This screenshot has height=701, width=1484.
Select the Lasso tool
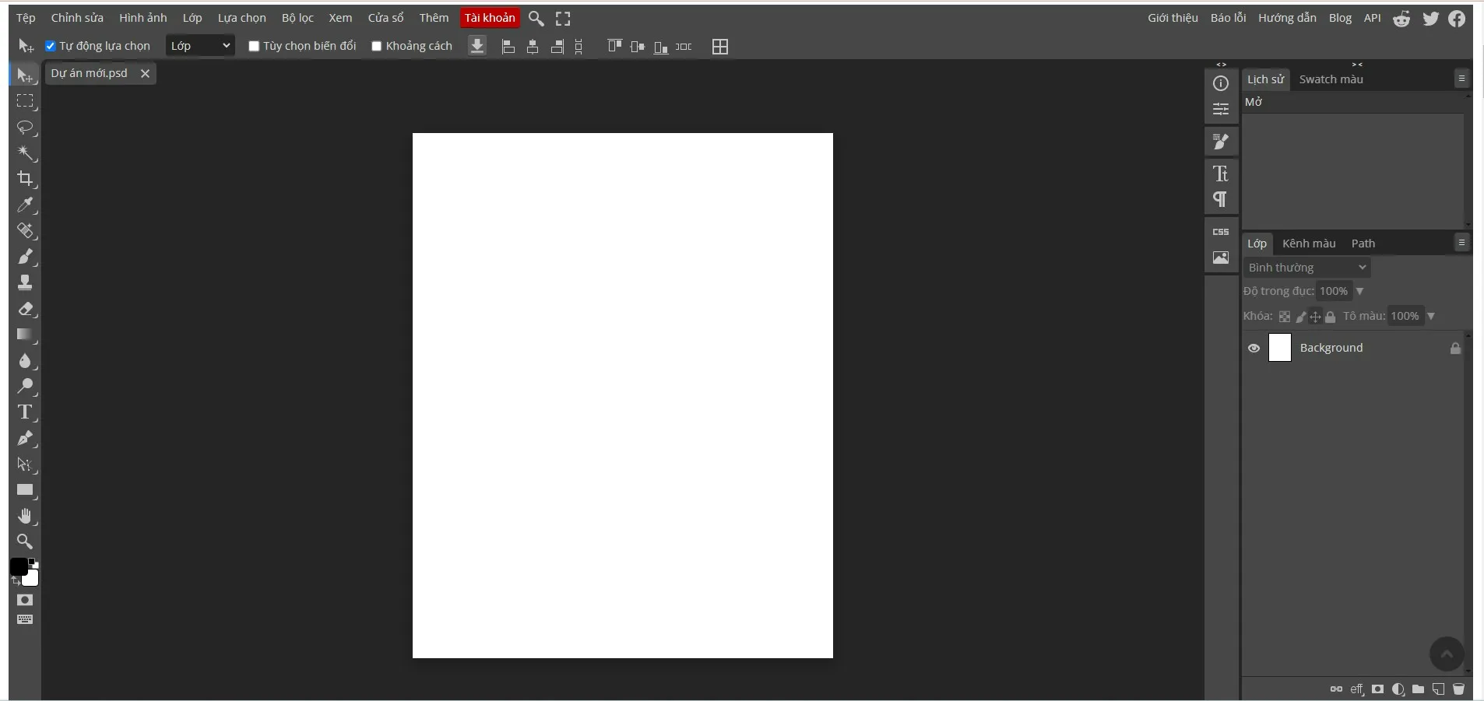[x=25, y=127]
